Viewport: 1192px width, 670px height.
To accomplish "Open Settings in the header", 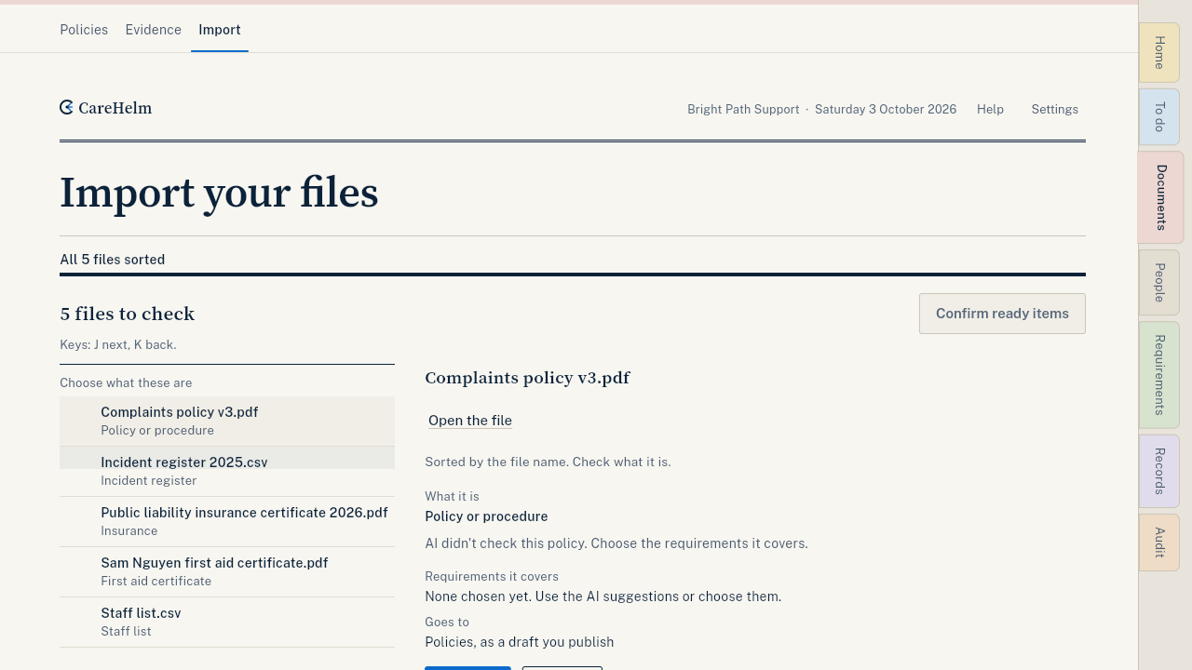I will 1054,109.
